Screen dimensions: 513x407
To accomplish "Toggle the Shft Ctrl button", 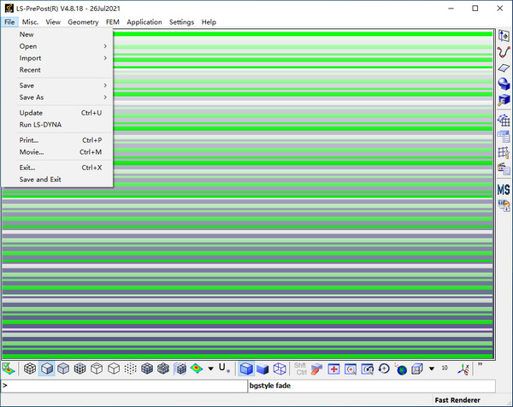I will pos(300,369).
